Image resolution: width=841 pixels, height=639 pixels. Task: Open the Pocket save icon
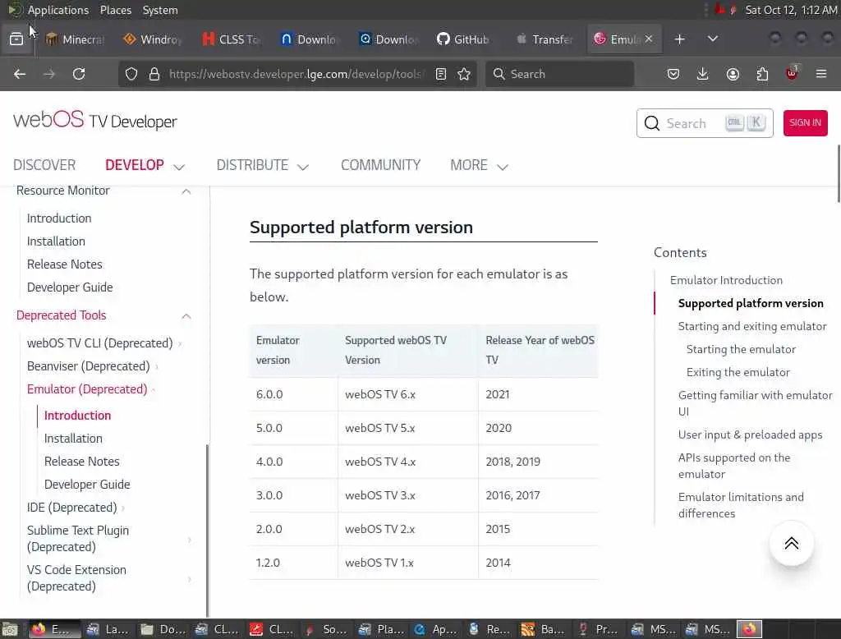coord(673,74)
